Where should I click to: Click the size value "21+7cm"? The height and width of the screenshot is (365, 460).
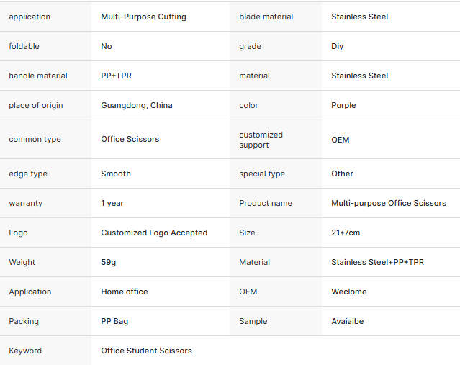click(x=346, y=233)
